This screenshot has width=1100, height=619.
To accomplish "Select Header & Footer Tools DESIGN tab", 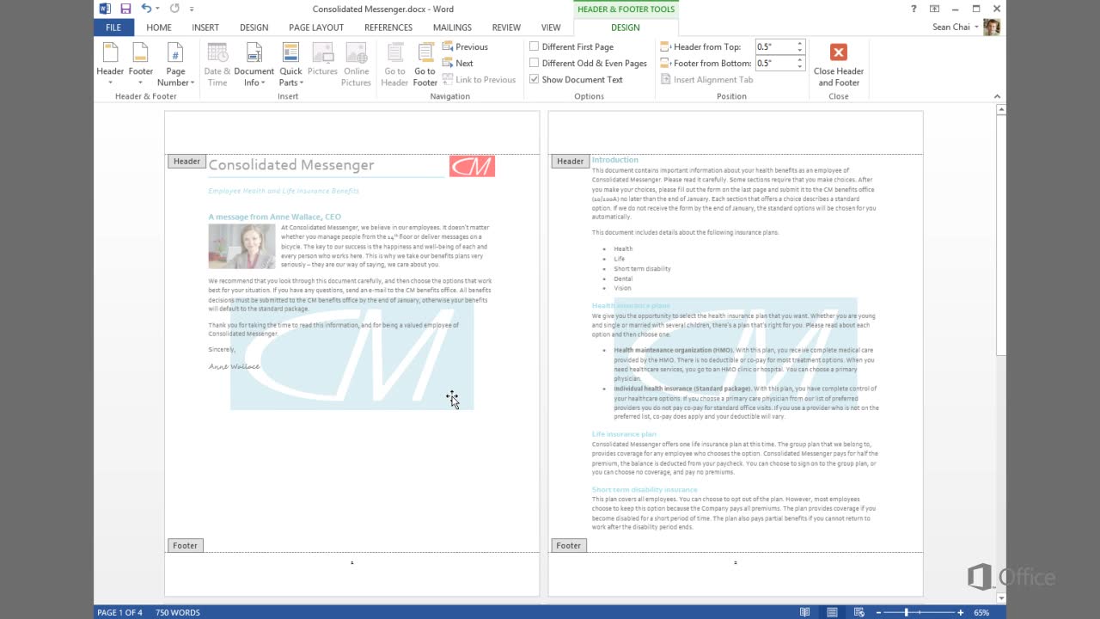I will click(625, 27).
